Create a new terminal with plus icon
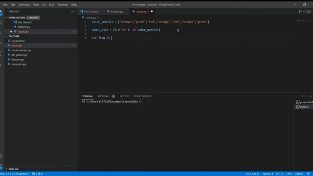 [x=302, y=96]
